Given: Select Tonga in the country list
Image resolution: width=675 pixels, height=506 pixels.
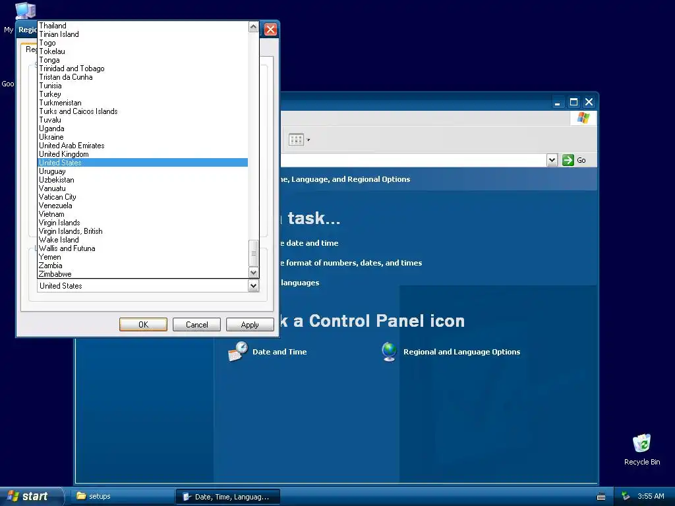Looking at the screenshot, I should click(x=142, y=60).
